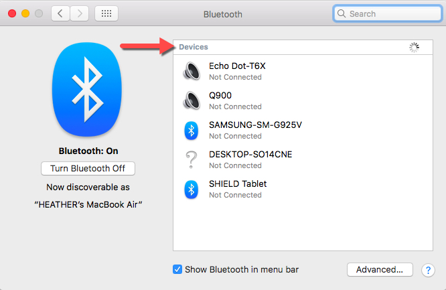Select the DESKTOP-SO14CNE device name
Screen dimensions: 446x290
tap(250, 154)
